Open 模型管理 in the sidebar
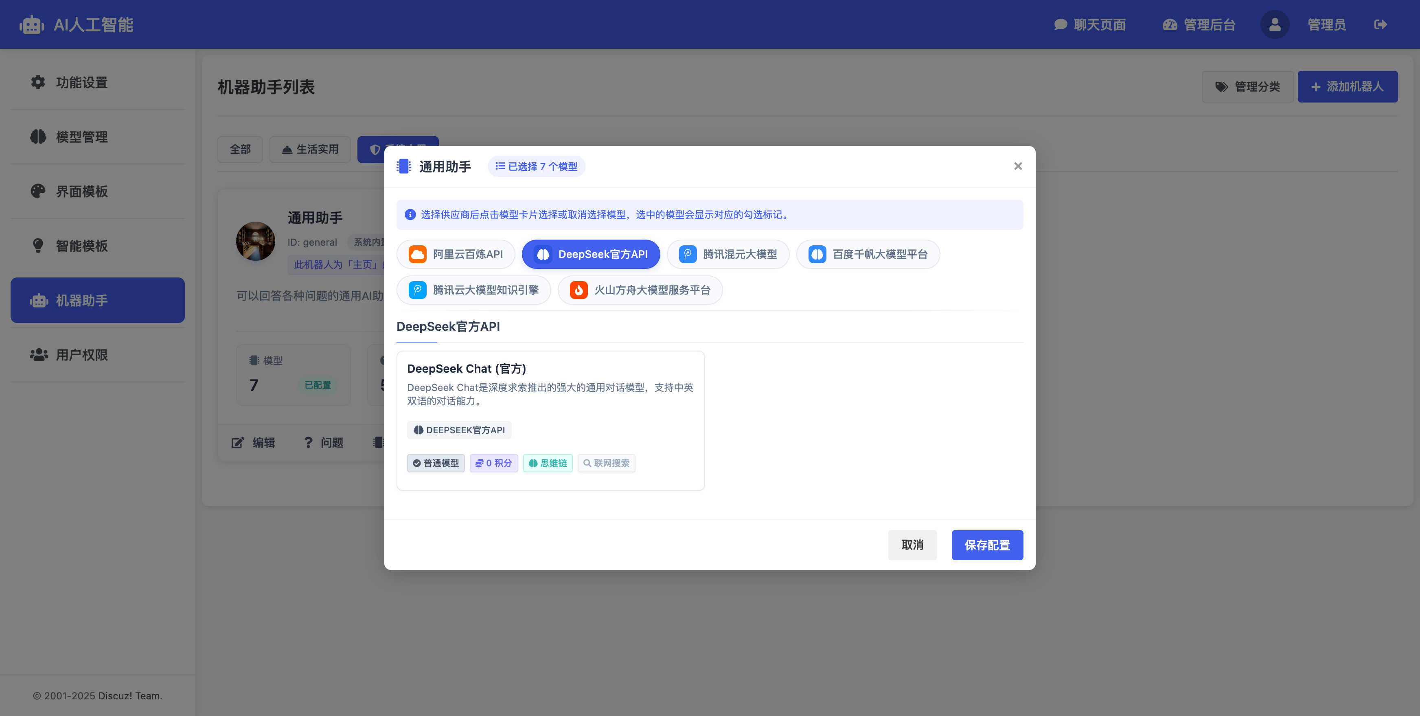 pyautogui.click(x=98, y=137)
